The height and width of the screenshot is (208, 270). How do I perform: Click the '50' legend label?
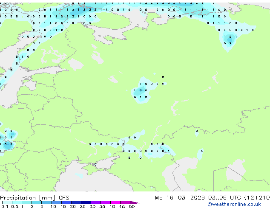coord(132,206)
